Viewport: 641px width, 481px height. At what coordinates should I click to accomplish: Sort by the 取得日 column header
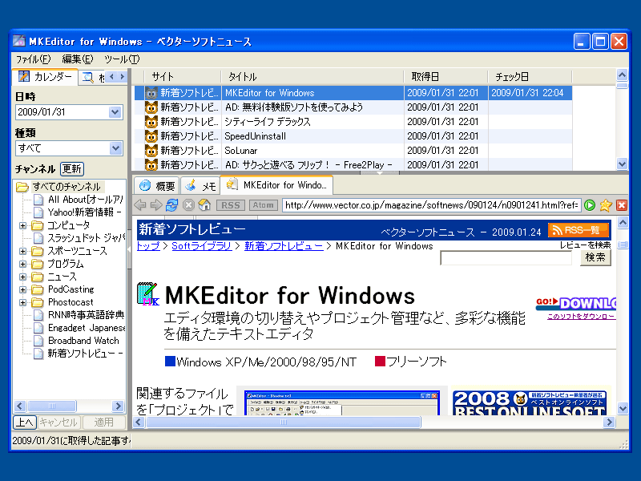tap(446, 76)
